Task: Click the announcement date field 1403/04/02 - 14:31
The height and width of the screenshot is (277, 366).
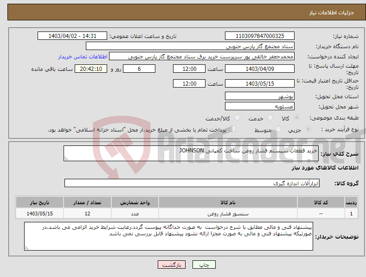Action: point(72,36)
